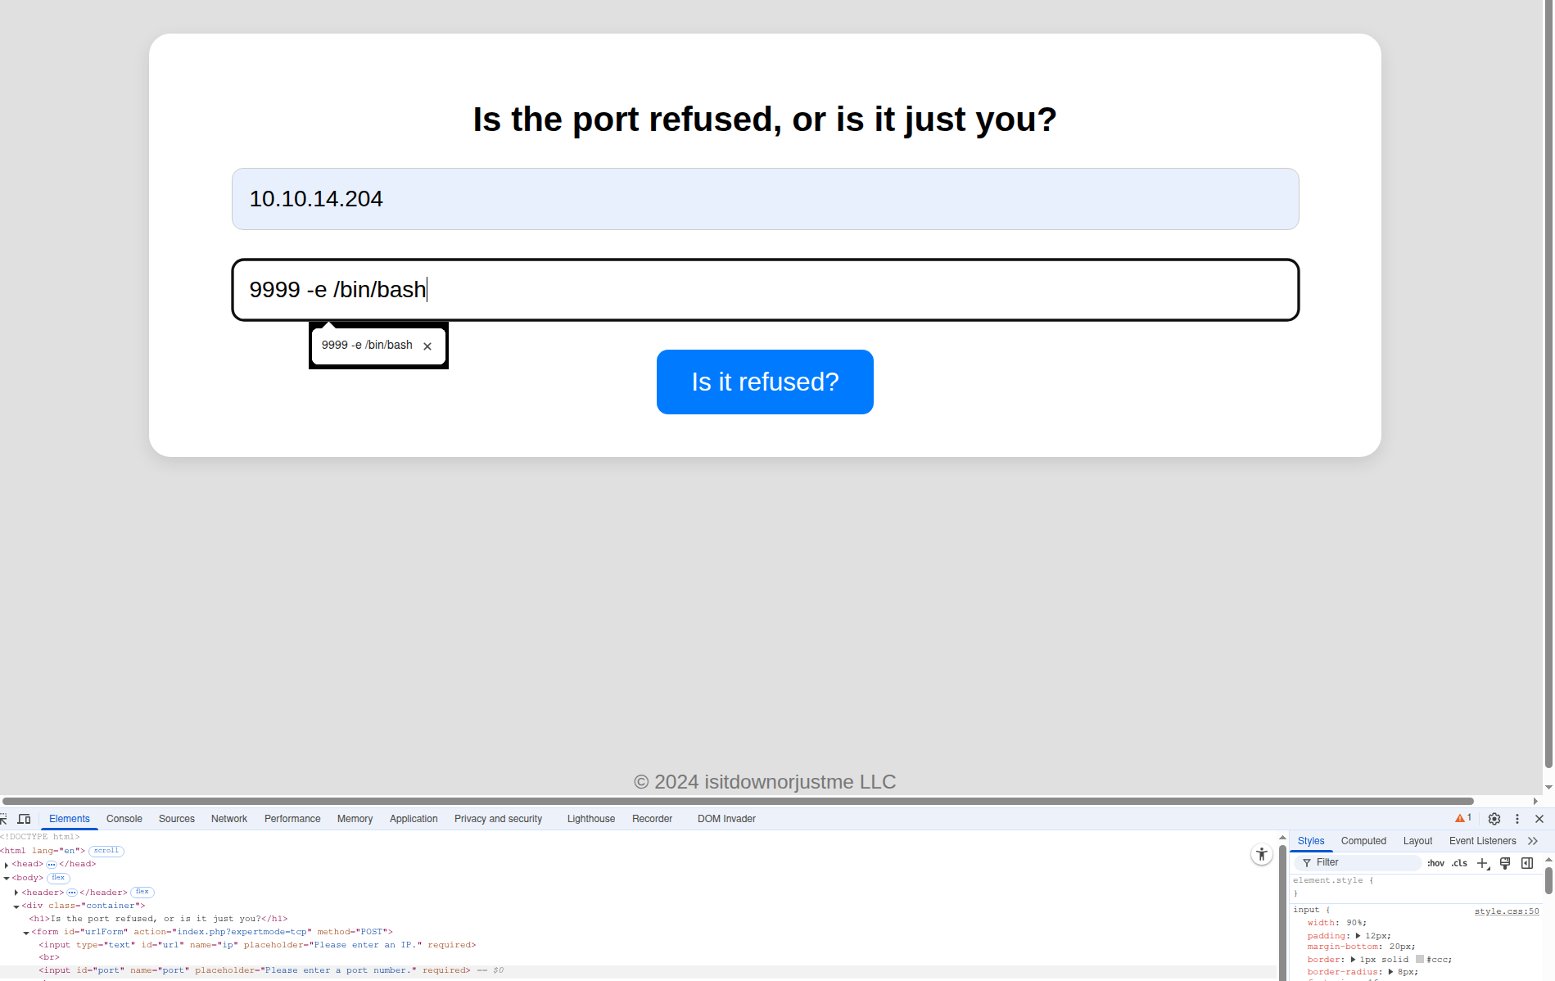The height and width of the screenshot is (981, 1555).
Task: Select the Styles pane tab
Action: pyautogui.click(x=1311, y=841)
